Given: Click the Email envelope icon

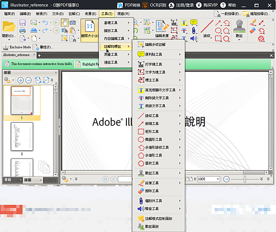Looking at the screenshot, I should pos(34,23).
